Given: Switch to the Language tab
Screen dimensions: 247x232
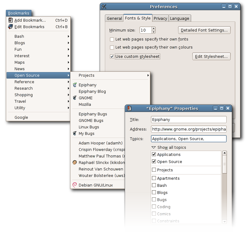Looking at the screenshot, I should click(x=180, y=18).
